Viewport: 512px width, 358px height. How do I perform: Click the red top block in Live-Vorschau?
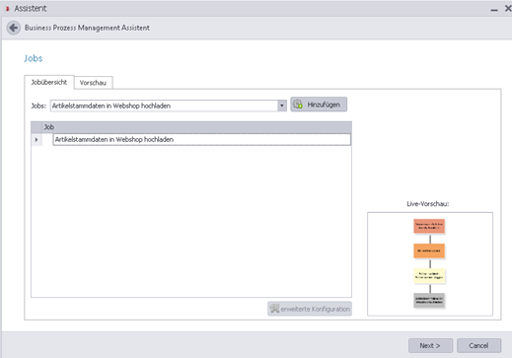429,226
